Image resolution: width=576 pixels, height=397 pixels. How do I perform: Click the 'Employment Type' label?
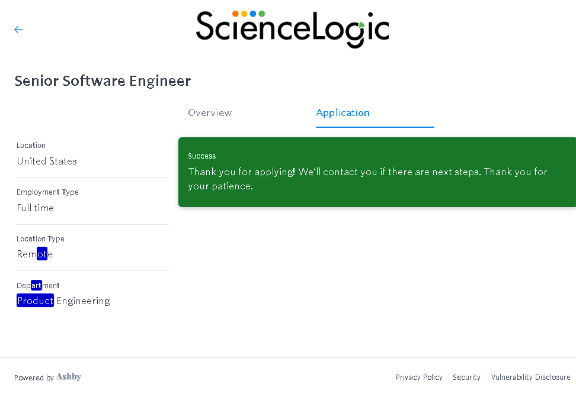click(x=47, y=192)
